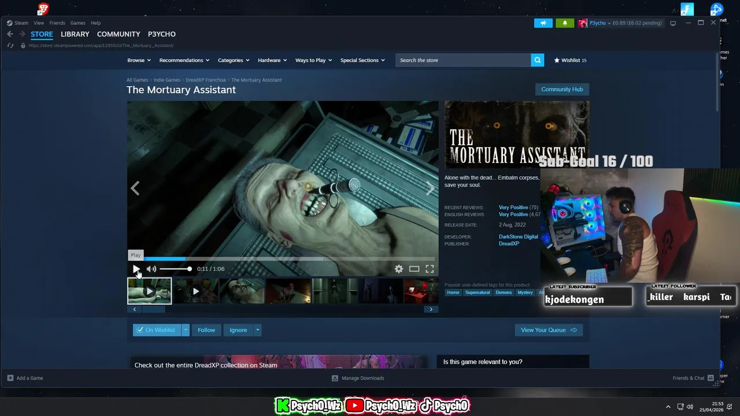The width and height of the screenshot is (740, 416).
Task: Focus the Search the store field
Action: point(463,60)
